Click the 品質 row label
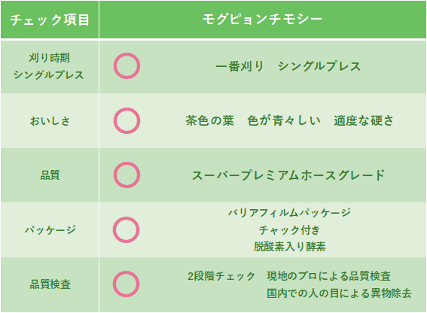The image size is (427, 313). click(x=50, y=175)
